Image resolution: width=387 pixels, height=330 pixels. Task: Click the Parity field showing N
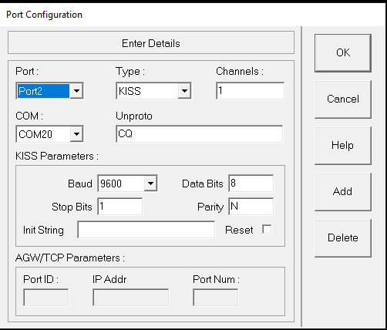click(251, 207)
